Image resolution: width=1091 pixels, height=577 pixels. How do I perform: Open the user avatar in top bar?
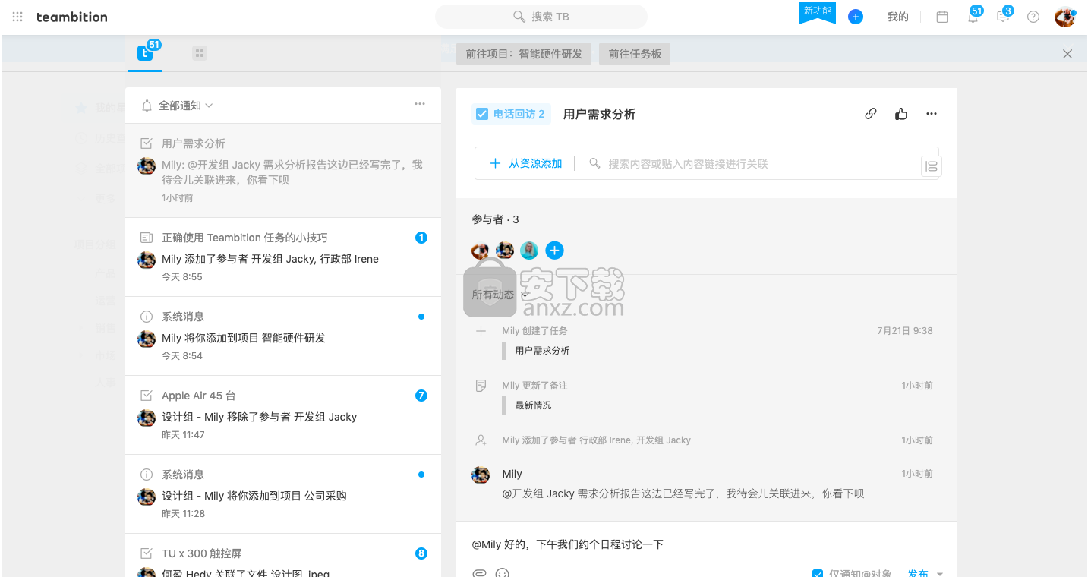click(x=1065, y=17)
